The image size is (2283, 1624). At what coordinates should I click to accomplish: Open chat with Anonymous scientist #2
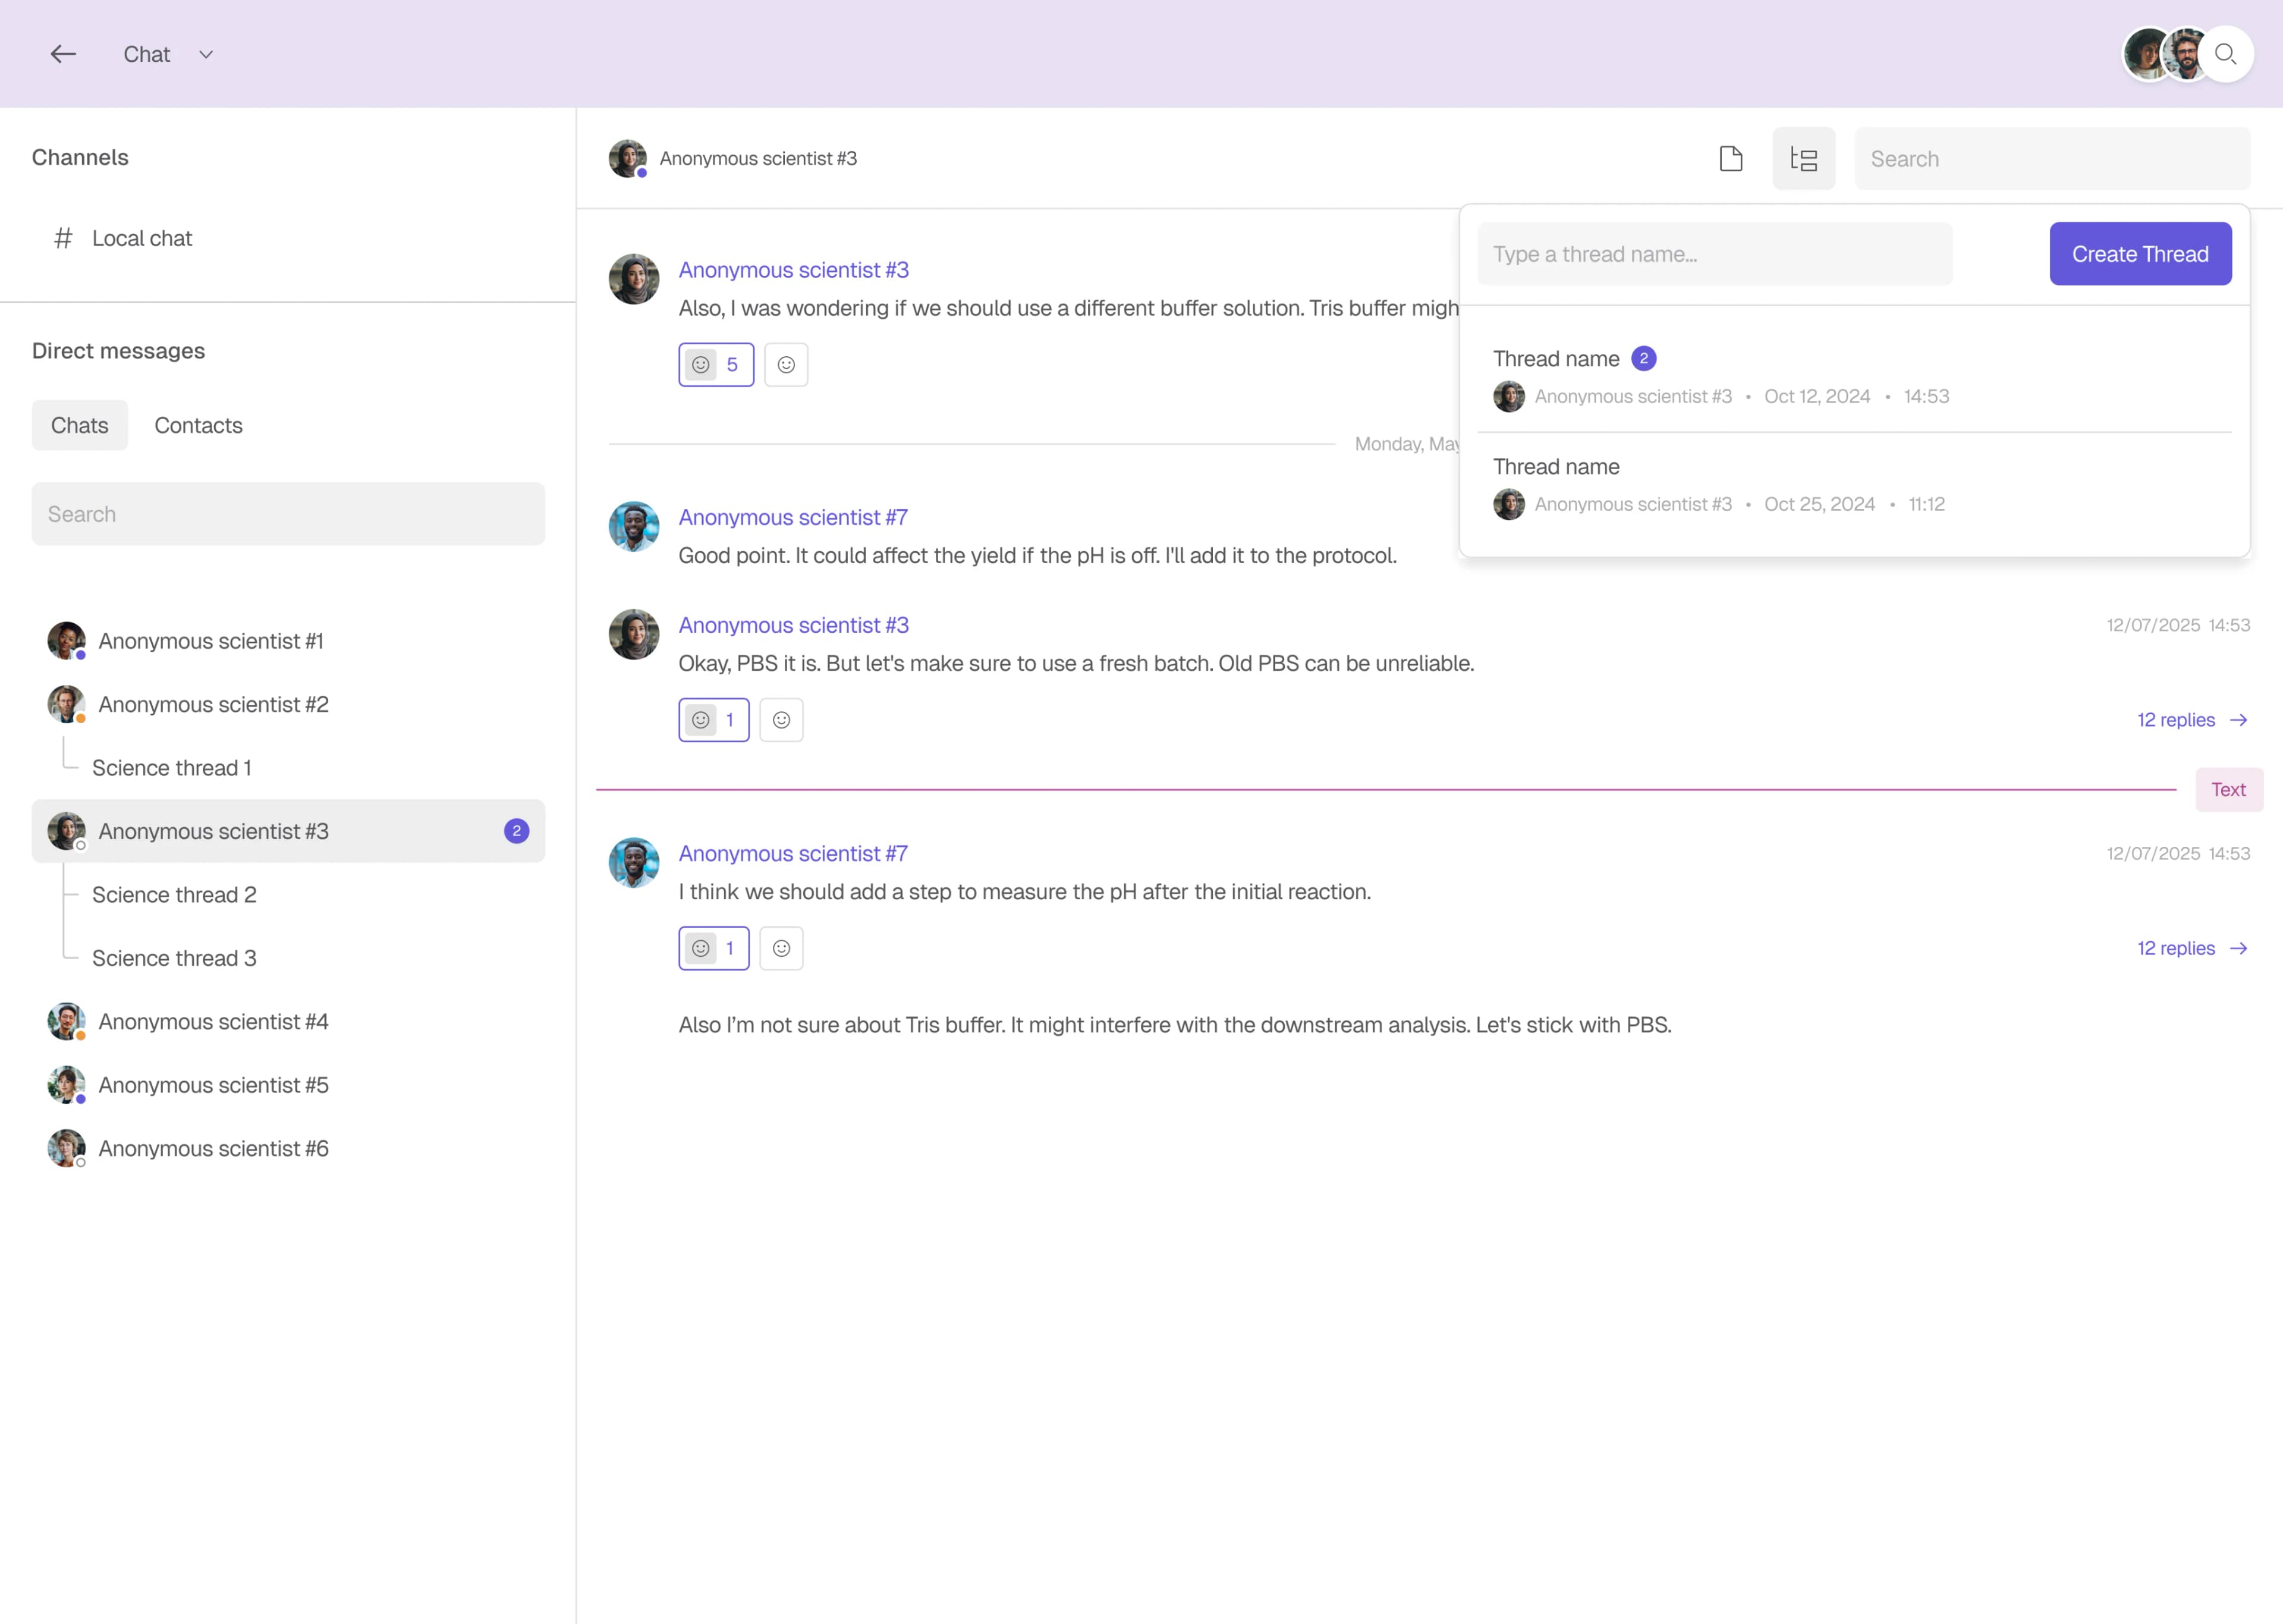pyautogui.click(x=288, y=704)
